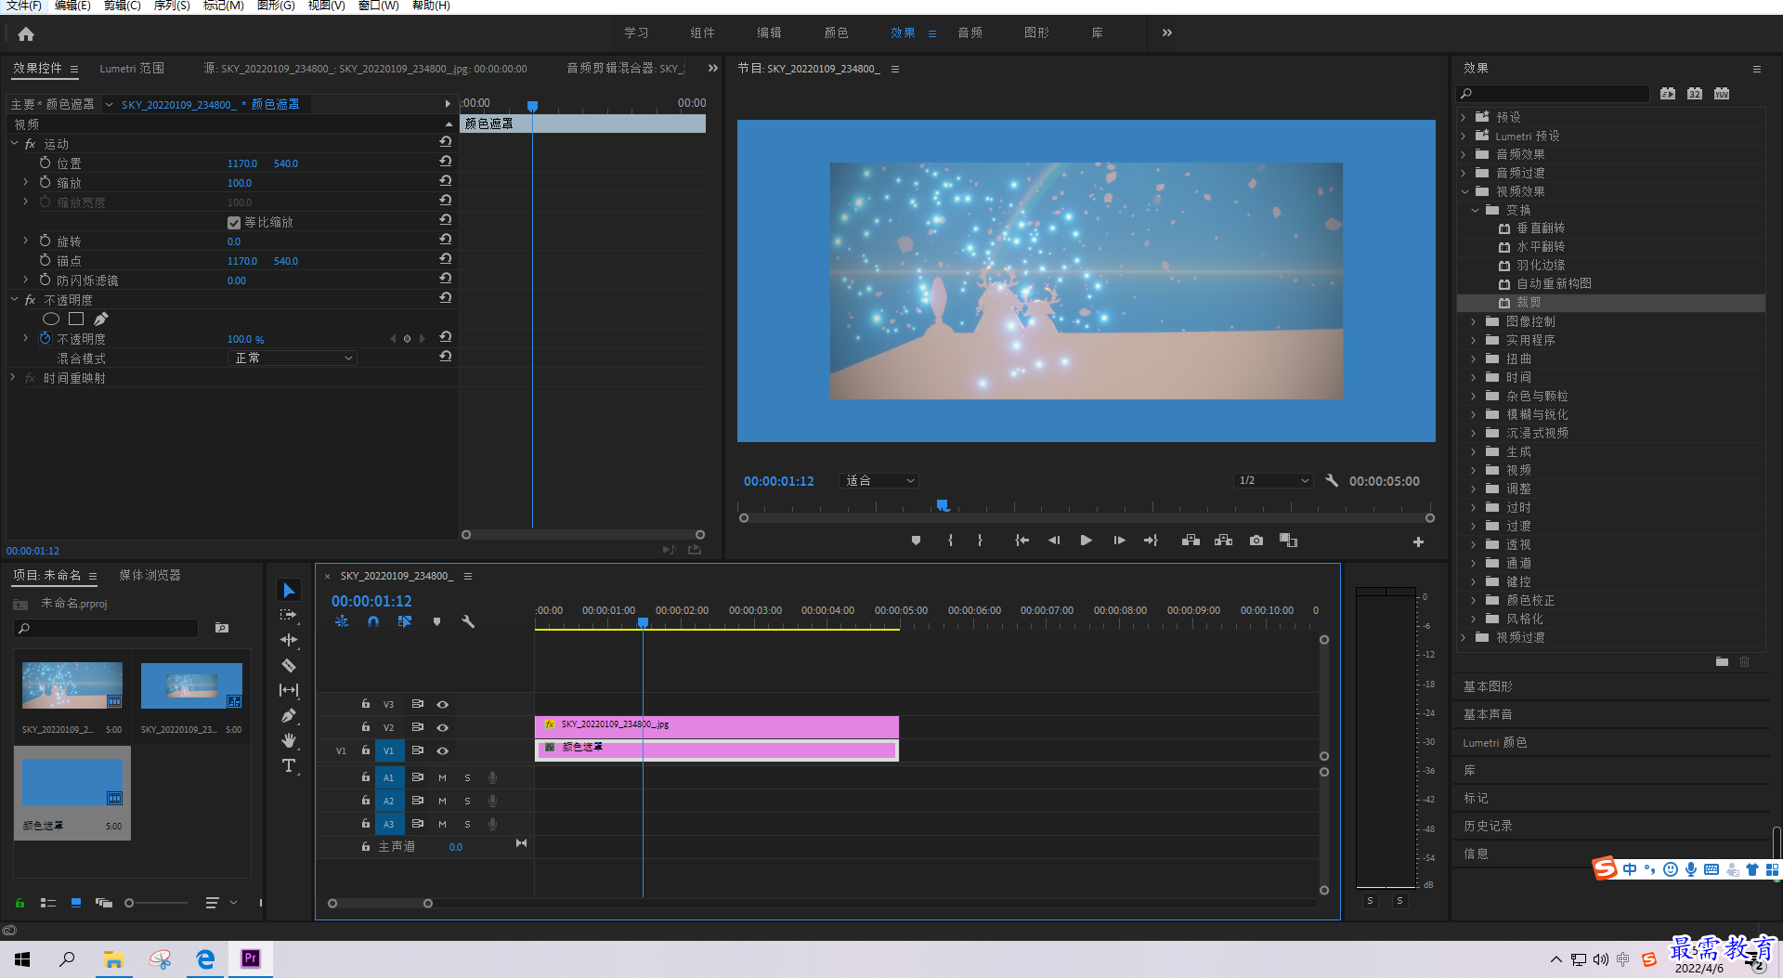
Task: Click new bin icon in project panel
Action: point(222,628)
